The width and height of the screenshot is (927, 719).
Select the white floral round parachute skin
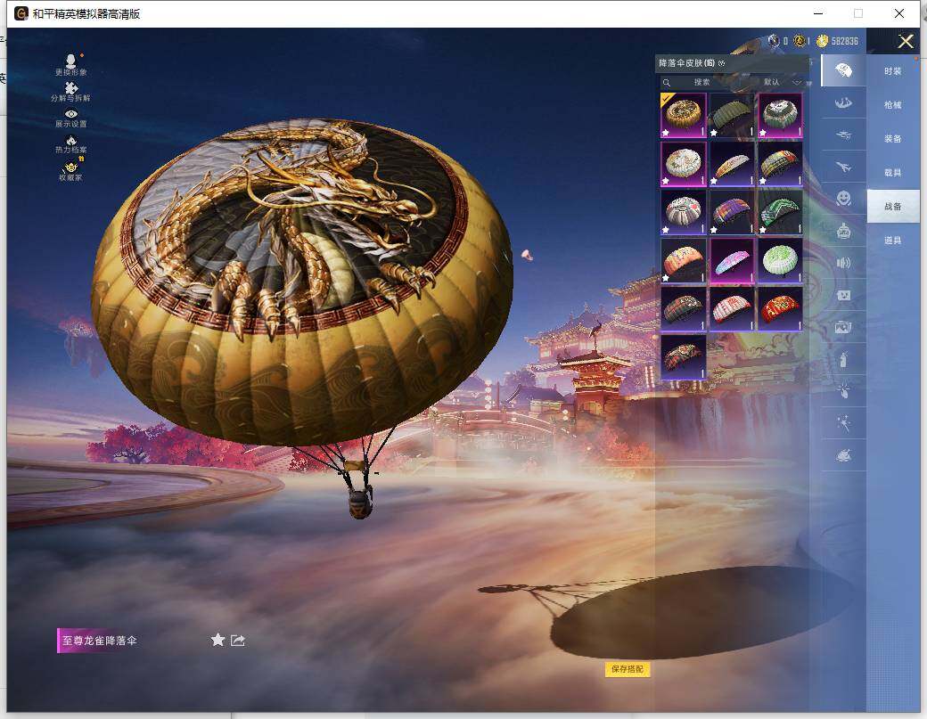click(x=683, y=164)
